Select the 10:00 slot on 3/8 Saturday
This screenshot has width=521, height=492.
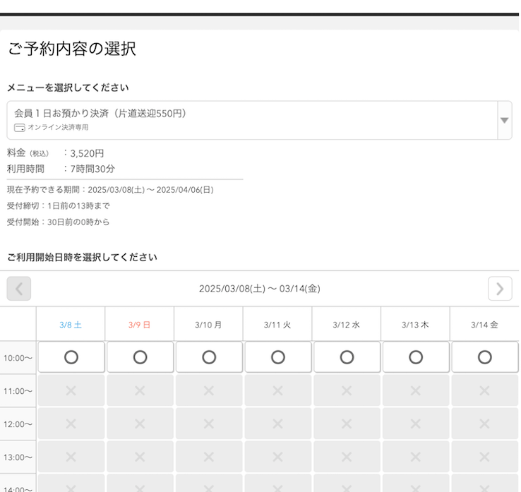[71, 357]
